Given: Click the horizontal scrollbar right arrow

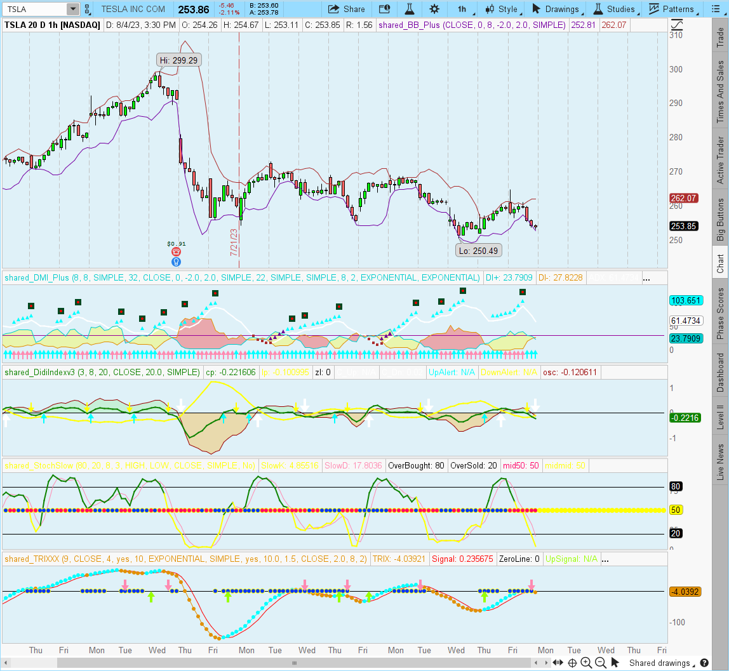Looking at the screenshot, I should (x=547, y=663).
